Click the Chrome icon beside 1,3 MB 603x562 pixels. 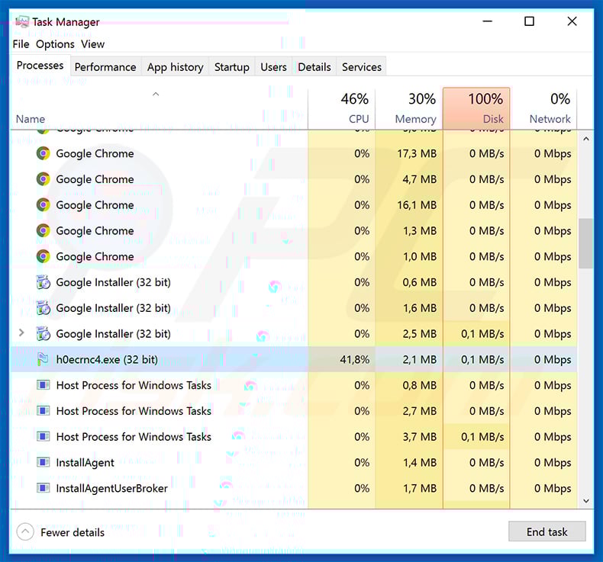pos(43,230)
